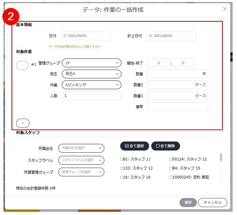Screen dimensions: 237x215
Task: Click calendar icon in 計上日付 field
Action: (x=151, y=36)
